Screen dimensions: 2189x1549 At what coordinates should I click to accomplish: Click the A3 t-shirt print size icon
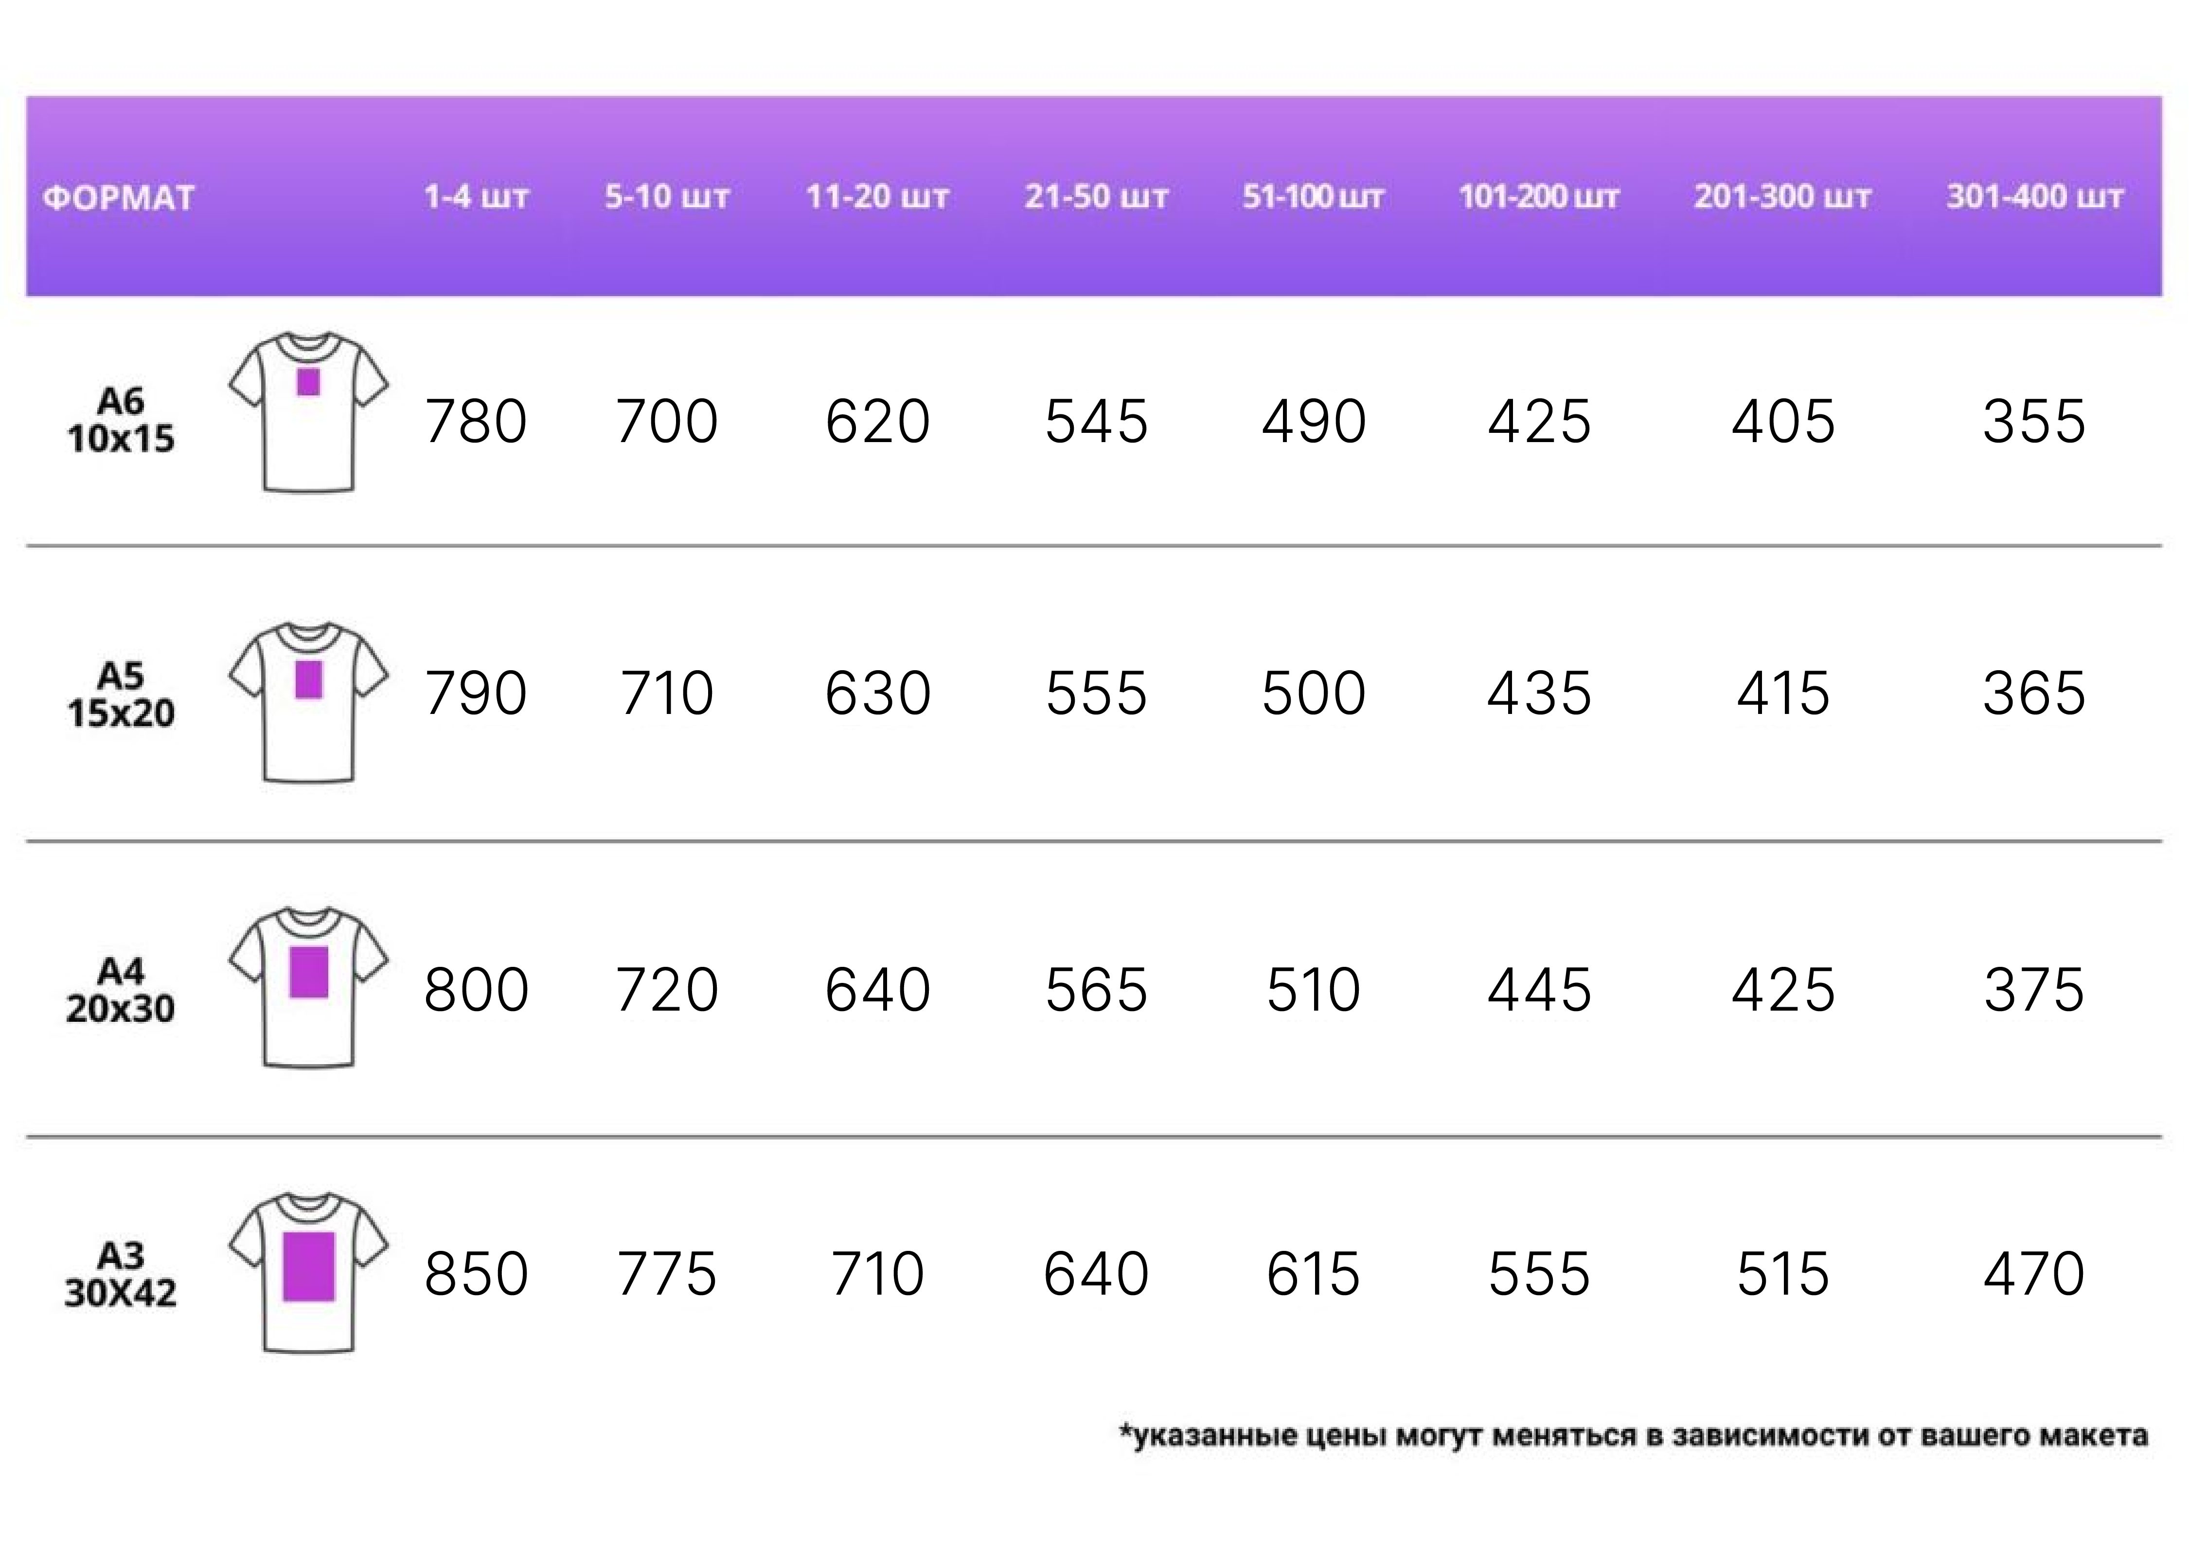tap(308, 1272)
